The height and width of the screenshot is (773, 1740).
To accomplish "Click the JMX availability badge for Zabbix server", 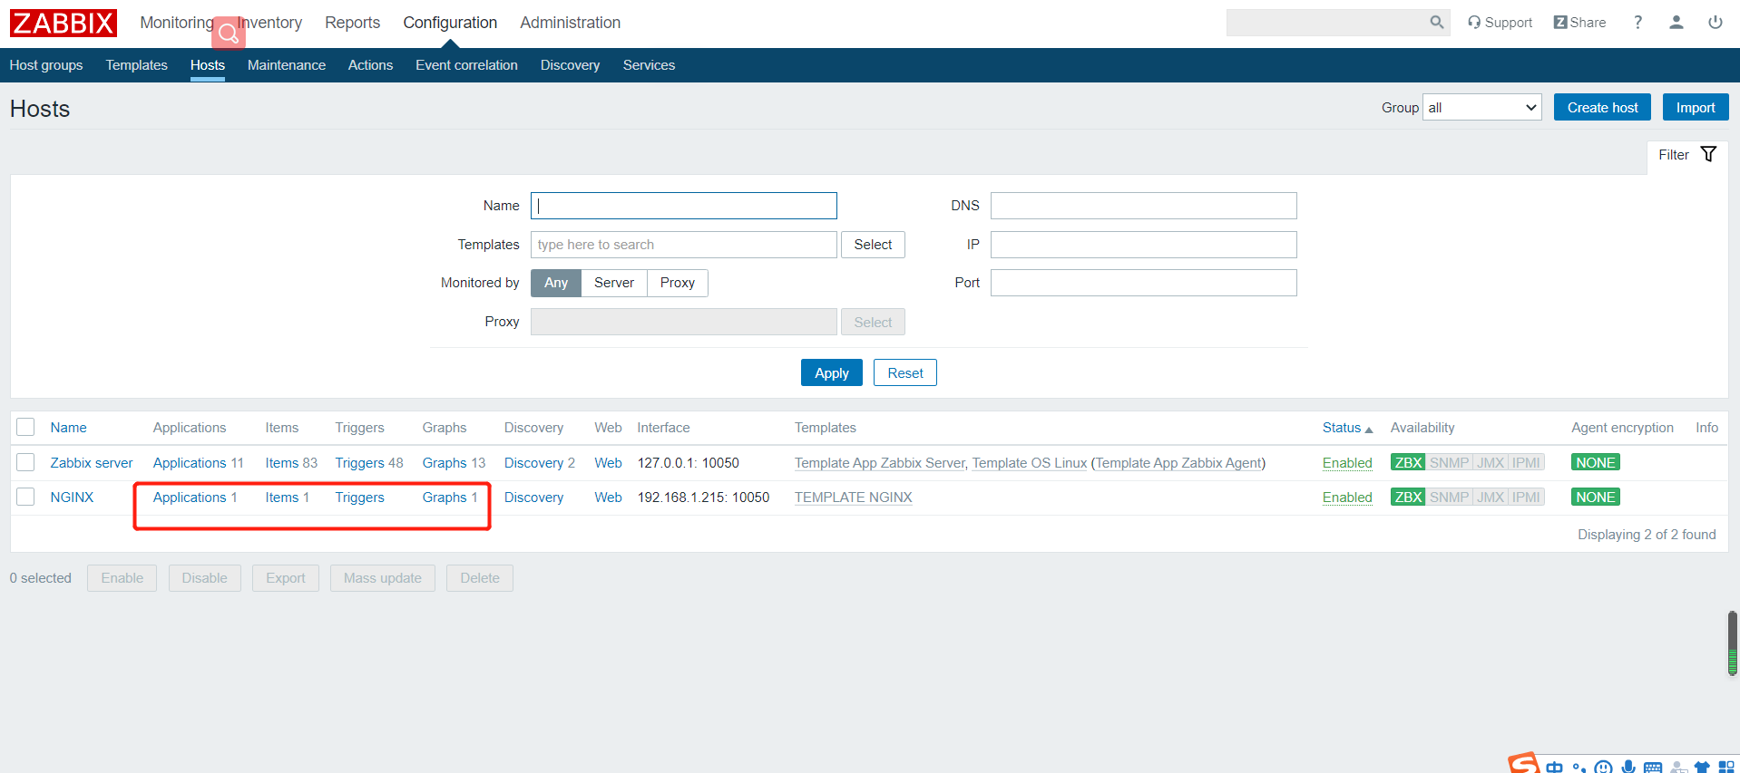I will point(1491,463).
